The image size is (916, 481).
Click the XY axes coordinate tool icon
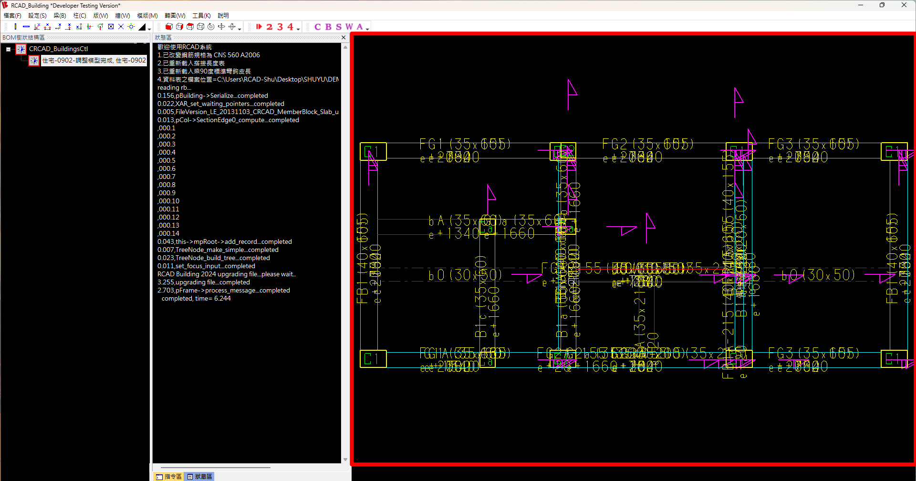[x=37, y=27]
